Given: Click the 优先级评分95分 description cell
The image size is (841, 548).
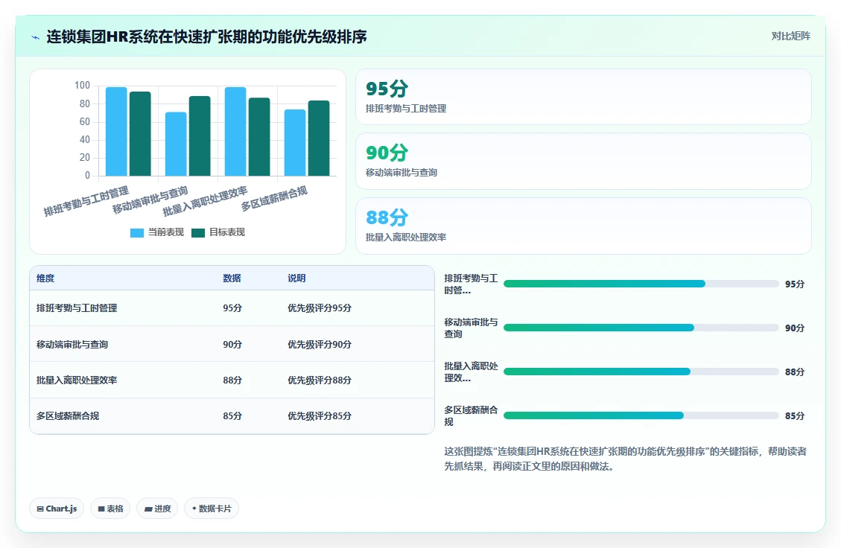Looking at the screenshot, I should point(320,308).
